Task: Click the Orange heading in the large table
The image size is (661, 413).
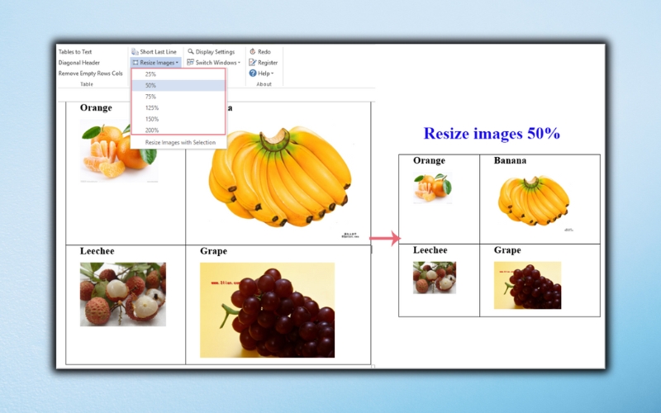Action: 96,108
